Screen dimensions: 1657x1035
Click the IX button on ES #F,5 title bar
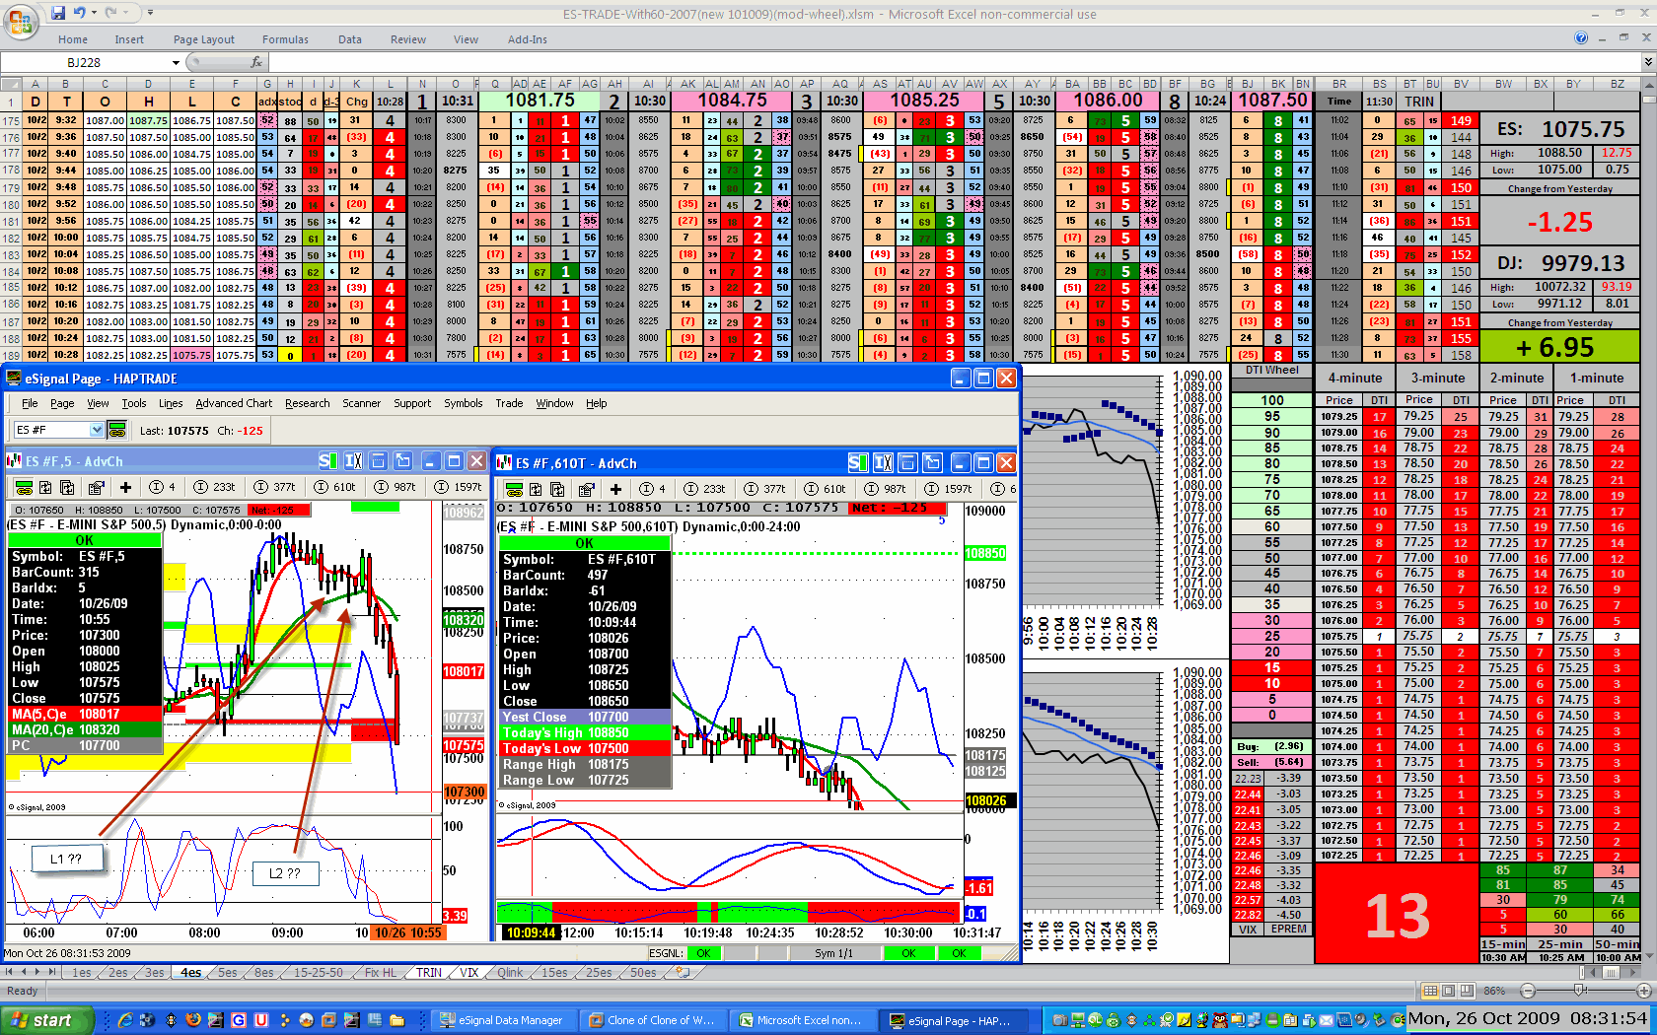point(353,461)
